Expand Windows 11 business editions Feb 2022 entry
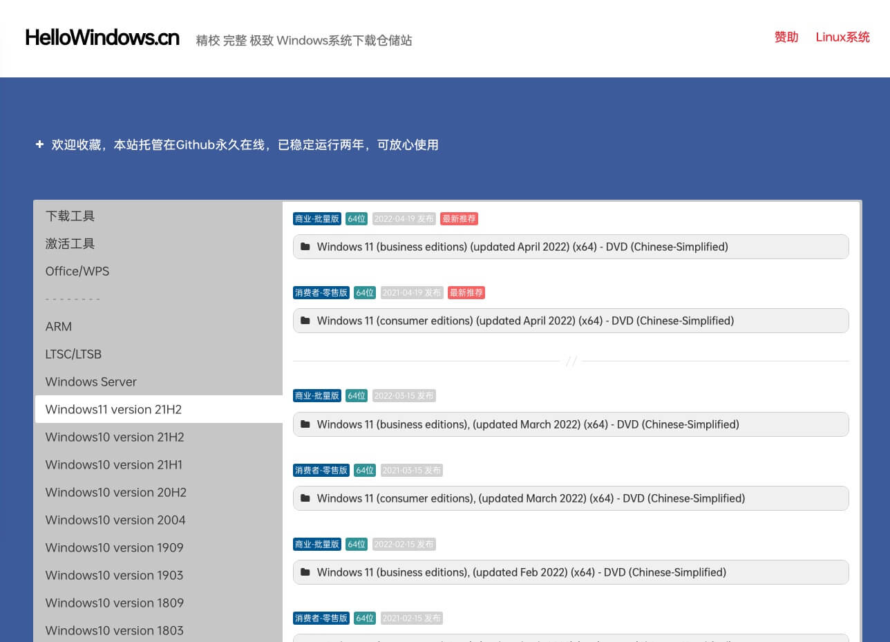890x642 pixels. click(571, 572)
